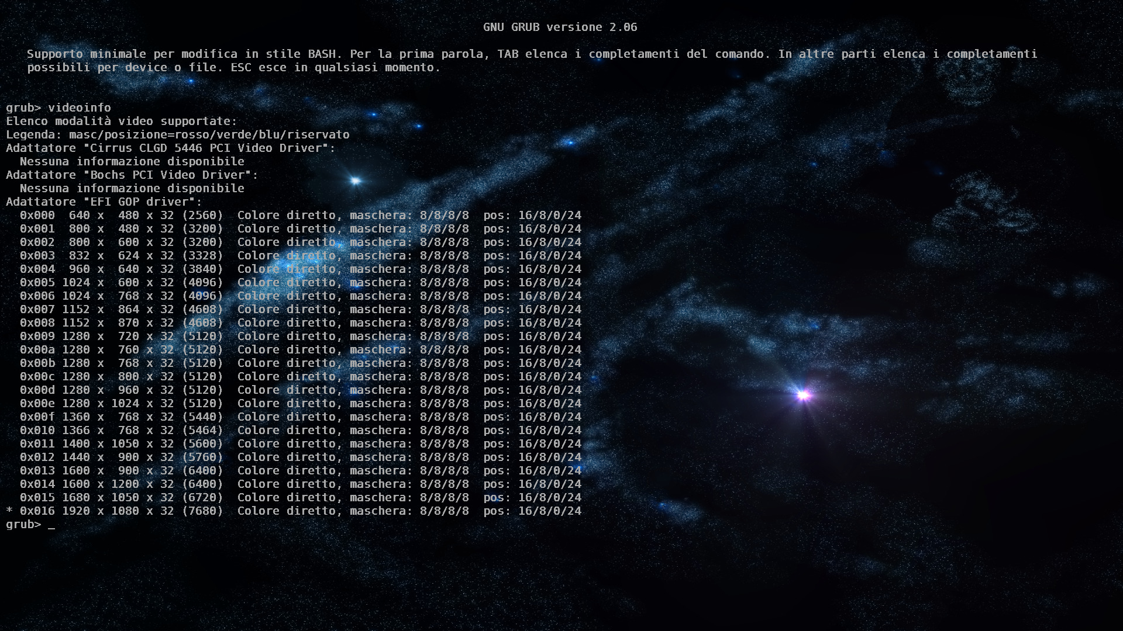Viewport: 1123px width, 631px height.
Task: Click the 0x011 1400 x 1050 mode line
Action: point(300,443)
